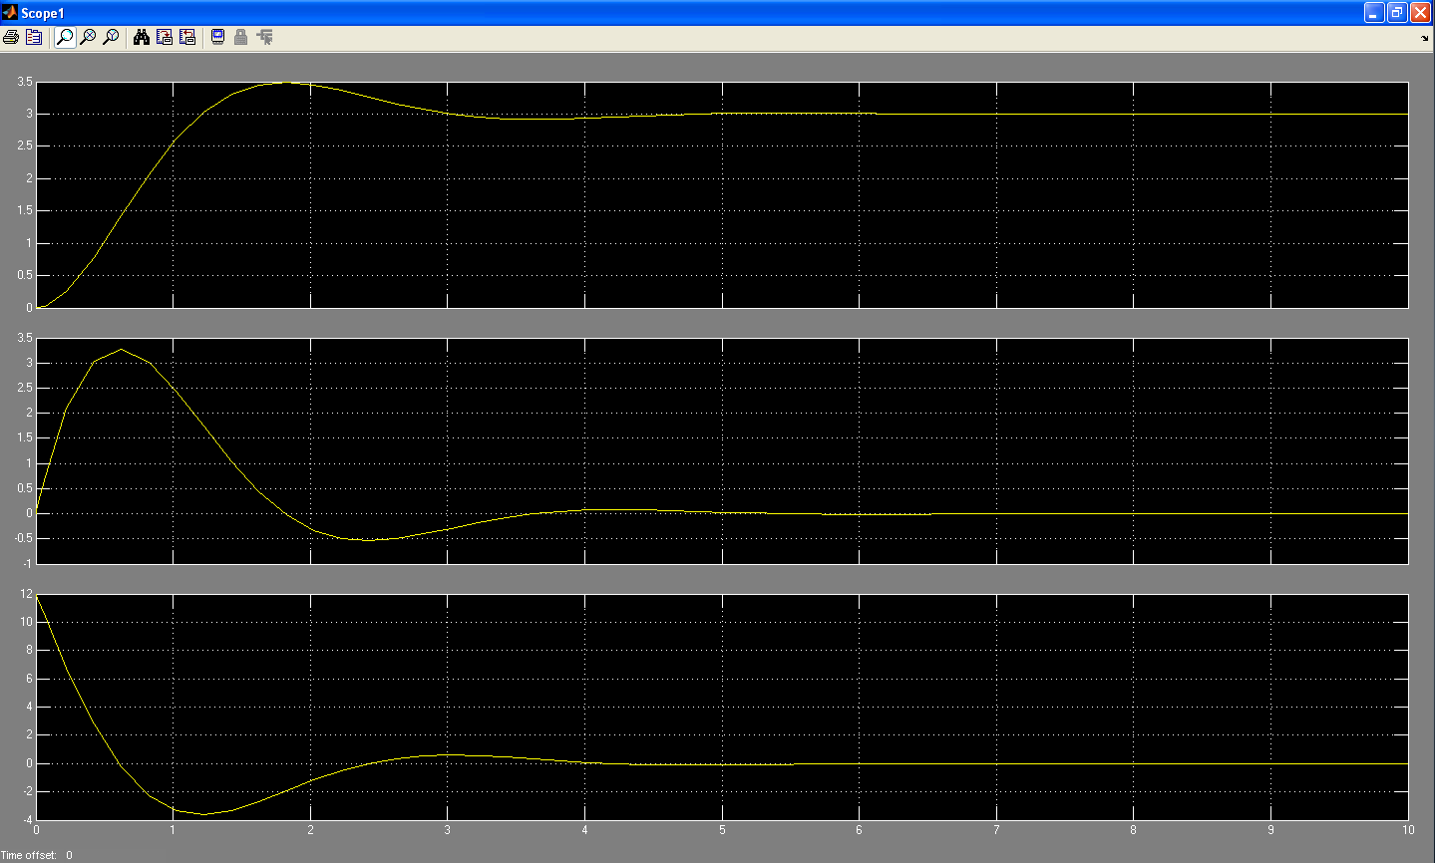Click the greyed-out Signal selection icon
This screenshot has height=863, width=1435.
coord(264,37)
